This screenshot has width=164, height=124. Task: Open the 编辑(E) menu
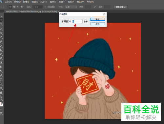17,2
